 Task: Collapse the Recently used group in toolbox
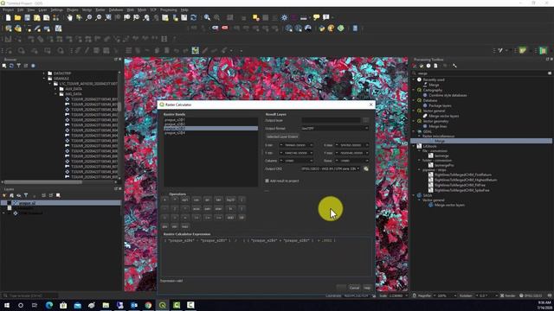(x=414, y=79)
